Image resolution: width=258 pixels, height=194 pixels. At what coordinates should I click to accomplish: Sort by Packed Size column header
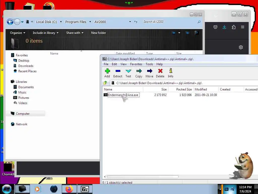pyautogui.click(x=181, y=89)
